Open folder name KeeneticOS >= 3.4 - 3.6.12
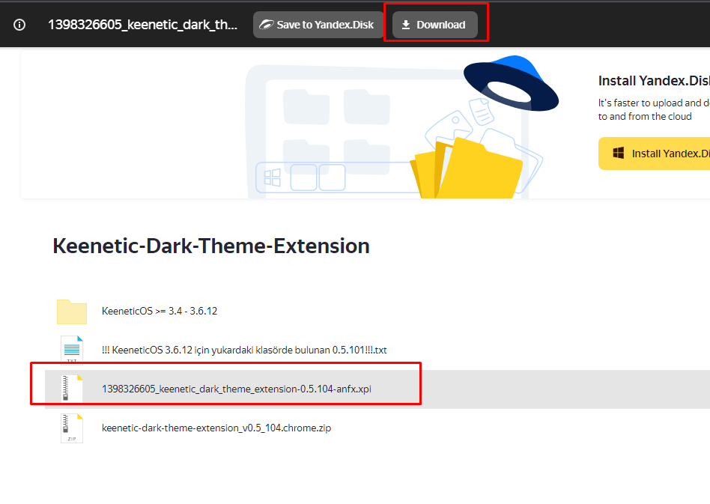This screenshot has width=710, height=504. click(x=160, y=311)
